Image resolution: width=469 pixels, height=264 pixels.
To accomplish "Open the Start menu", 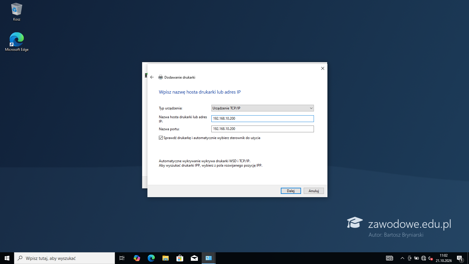I will 7,258.
